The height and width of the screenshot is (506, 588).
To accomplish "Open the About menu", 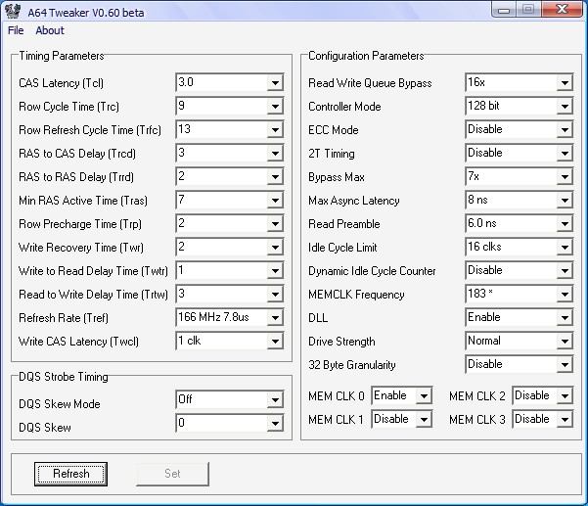I will (x=50, y=30).
